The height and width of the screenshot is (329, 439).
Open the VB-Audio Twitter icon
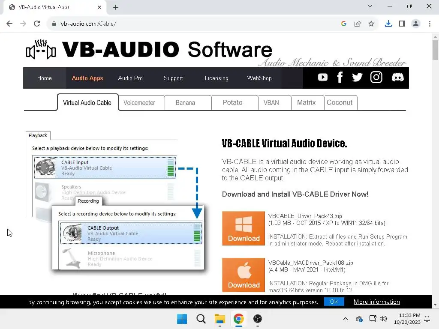click(x=357, y=77)
